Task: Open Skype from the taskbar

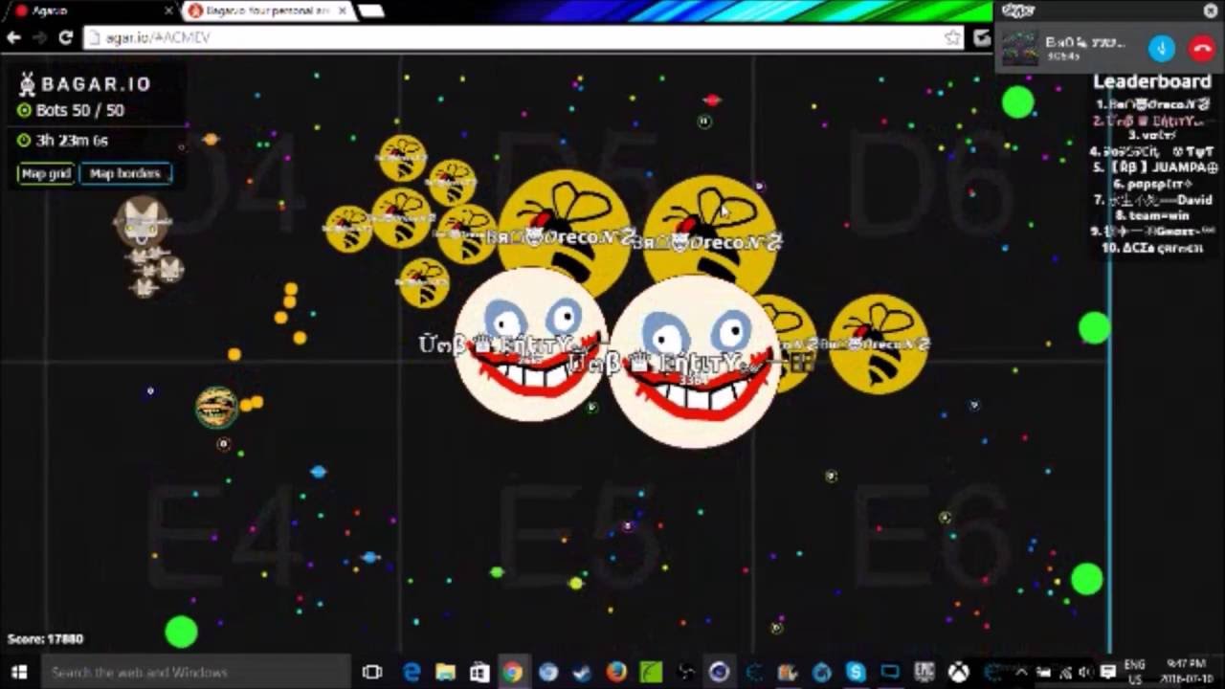Action: coord(856,672)
